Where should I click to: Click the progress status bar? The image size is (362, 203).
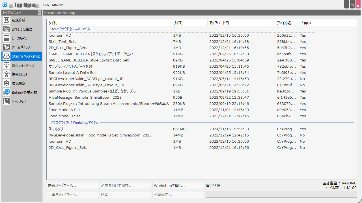281,194
